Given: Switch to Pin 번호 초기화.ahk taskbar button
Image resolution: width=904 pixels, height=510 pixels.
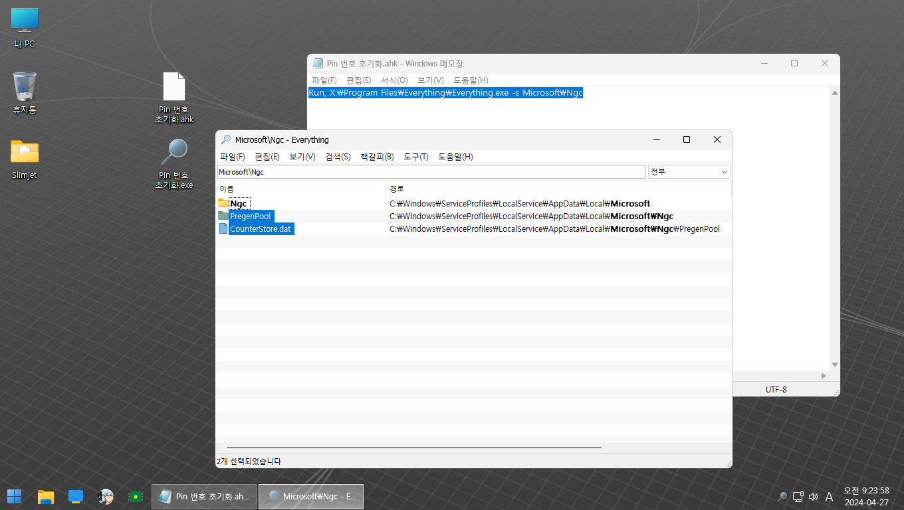Looking at the screenshot, I should pyautogui.click(x=204, y=496).
